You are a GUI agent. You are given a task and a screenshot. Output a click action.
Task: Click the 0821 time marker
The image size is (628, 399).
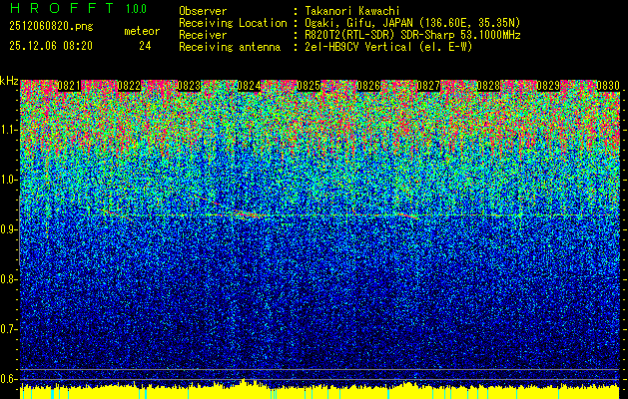click(69, 86)
